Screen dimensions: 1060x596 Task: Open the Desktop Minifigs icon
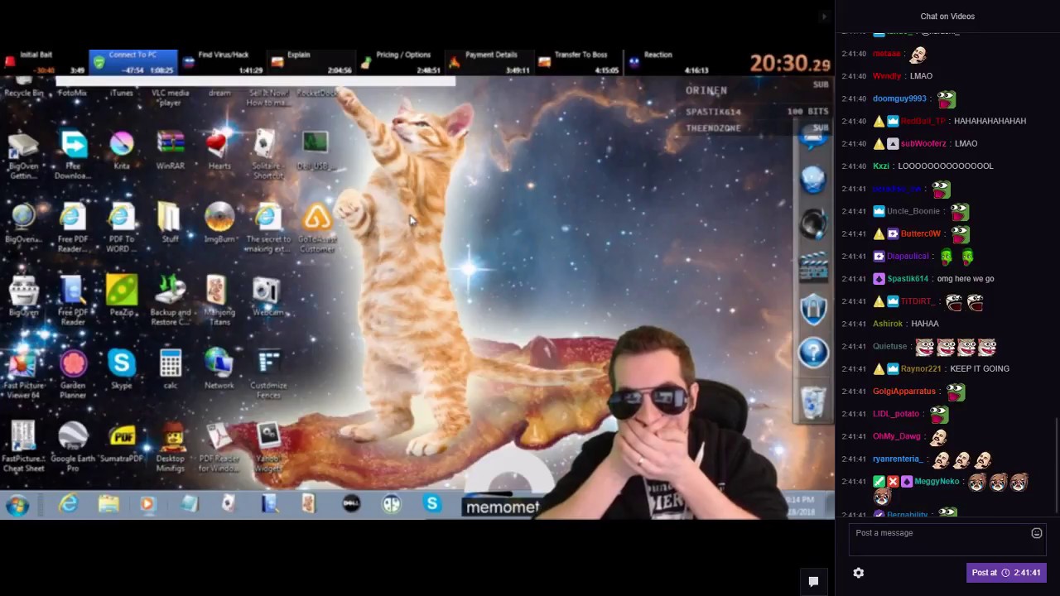pyautogui.click(x=171, y=447)
